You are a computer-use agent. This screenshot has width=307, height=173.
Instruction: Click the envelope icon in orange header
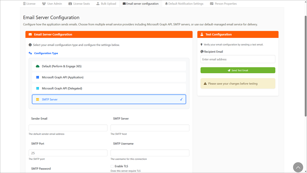coord(30,34)
